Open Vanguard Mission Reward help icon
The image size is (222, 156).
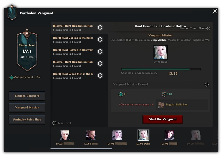(207, 84)
